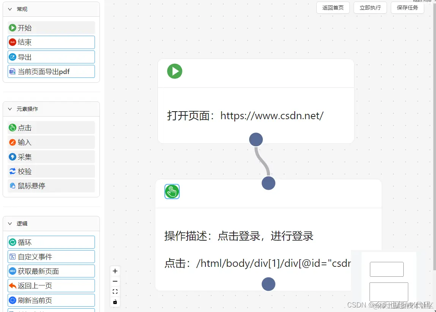Click the 返回首页 button
The height and width of the screenshot is (312, 436).
click(333, 8)
